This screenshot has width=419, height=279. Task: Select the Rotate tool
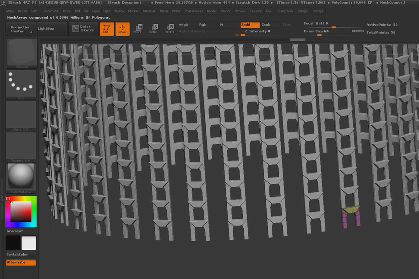169,29
